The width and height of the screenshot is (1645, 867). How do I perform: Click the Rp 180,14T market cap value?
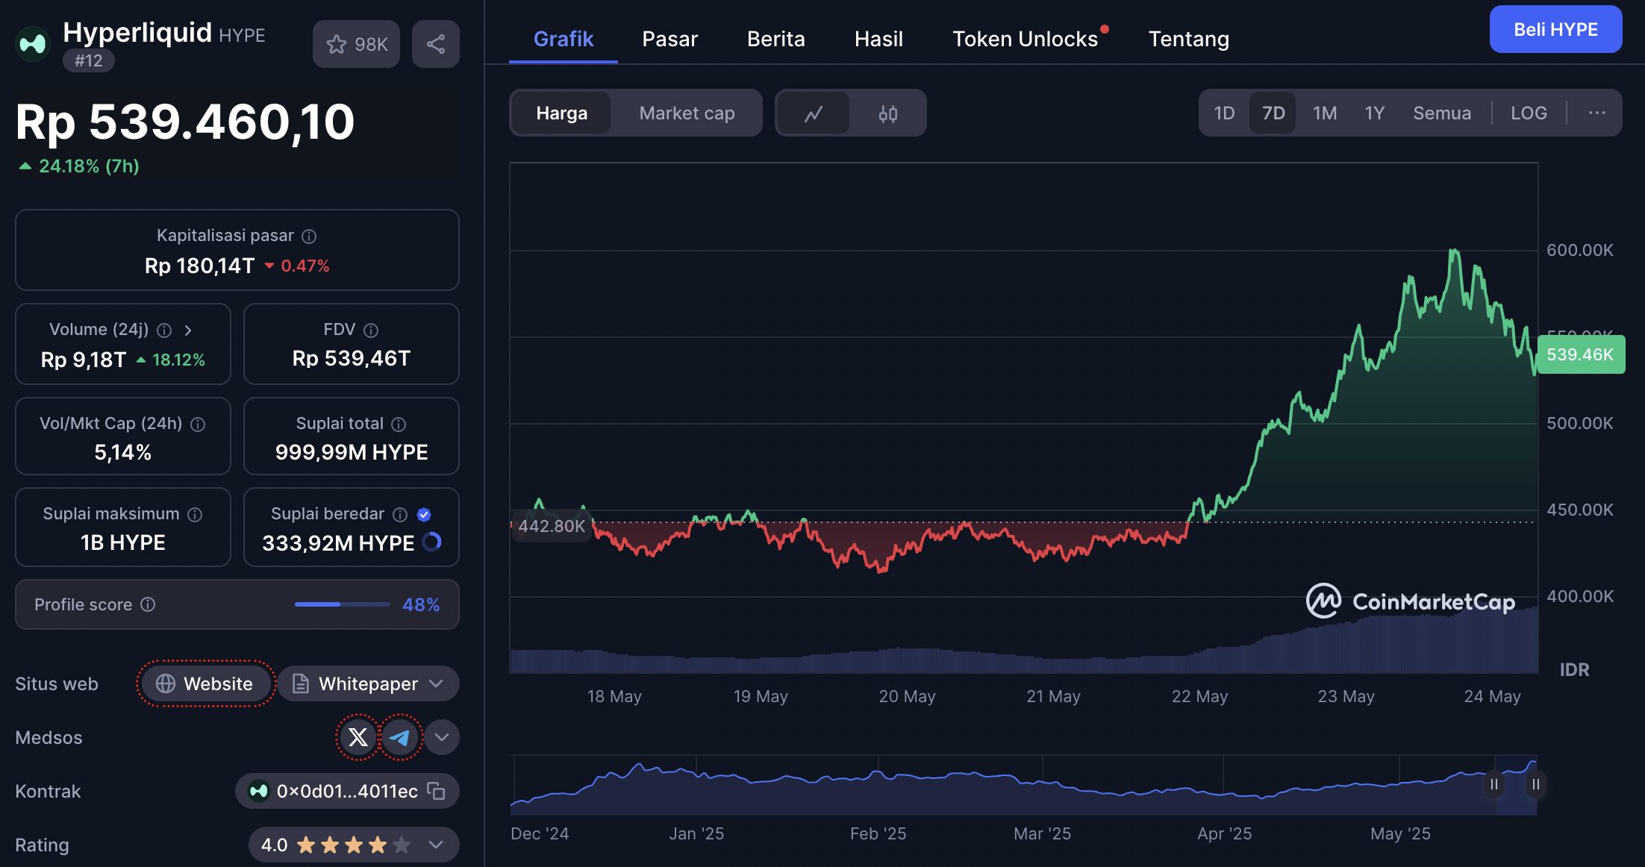click(199, 266)
